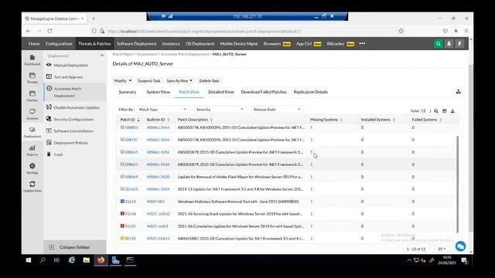Viewport: 495px width, 278px height.
Task: Reload the page in browser
Action: [49, 31]
